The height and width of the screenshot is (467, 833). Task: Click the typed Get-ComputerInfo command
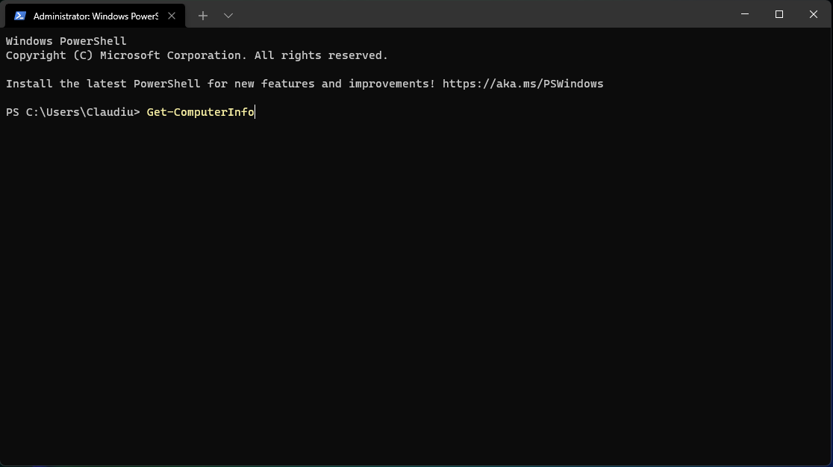200,111
